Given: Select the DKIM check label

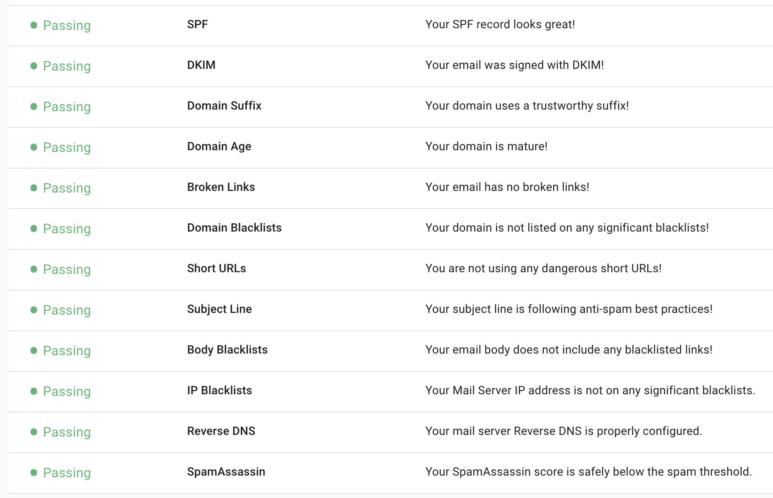Looking at the screenshot, I should pos(201,65).
